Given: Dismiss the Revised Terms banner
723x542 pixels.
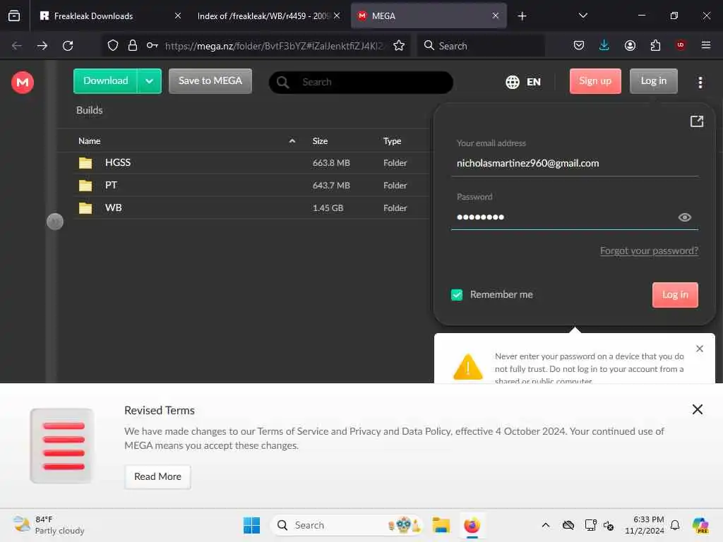Looking at the screenshot, I should point(697,410).
